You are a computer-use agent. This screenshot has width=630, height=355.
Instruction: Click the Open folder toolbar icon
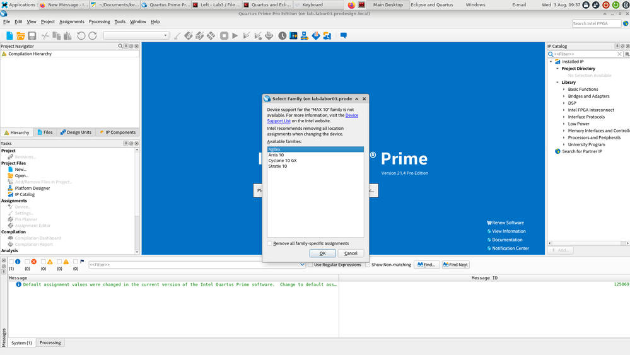(x=20, y=36)
